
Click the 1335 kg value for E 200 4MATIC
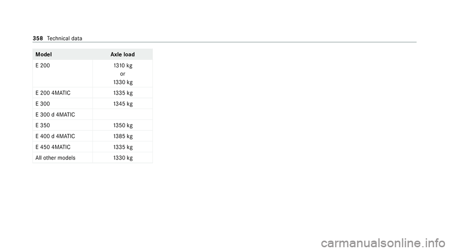tap(123, 93)
